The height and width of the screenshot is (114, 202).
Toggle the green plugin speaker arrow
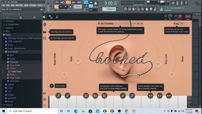[44, 17]
